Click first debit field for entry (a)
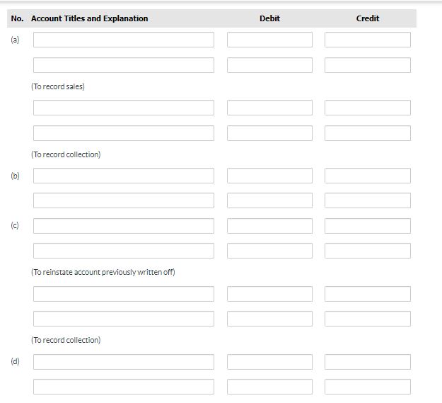The image size is (442, 403). (x=269, y=40)
